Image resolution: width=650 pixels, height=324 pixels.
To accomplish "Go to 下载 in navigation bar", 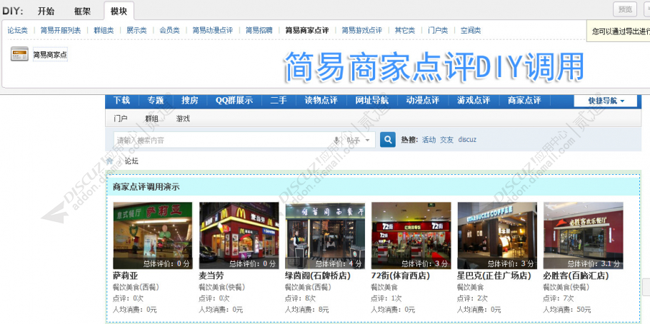I will click(122, 100).
